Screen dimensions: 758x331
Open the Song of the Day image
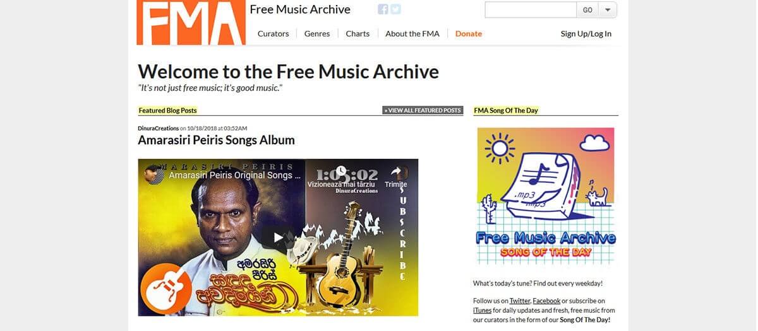point(546,197)
